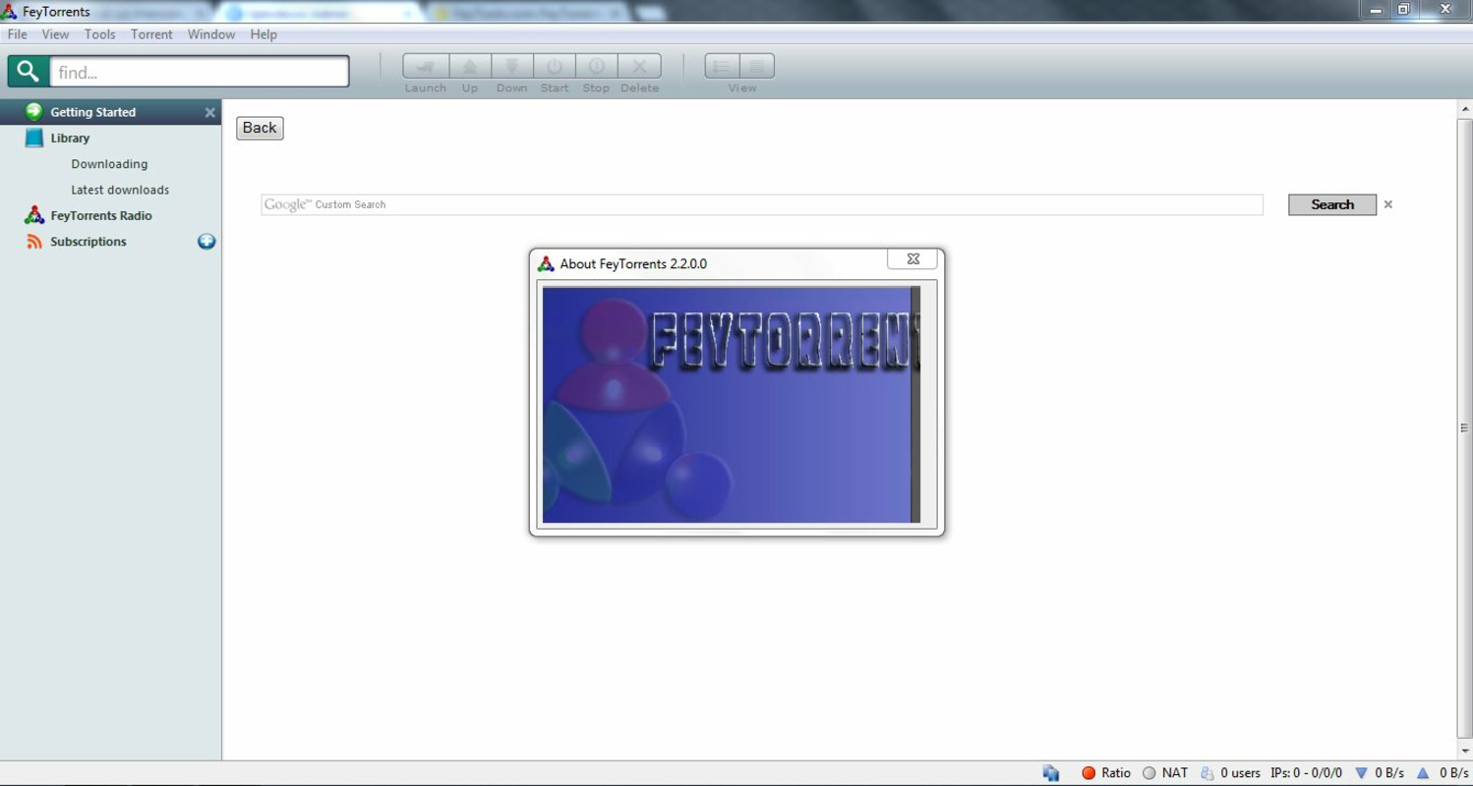Click the Delete X toolbar icon
Image resolution: width=1473 pixels, height=786 pixels.
(639, 66)
